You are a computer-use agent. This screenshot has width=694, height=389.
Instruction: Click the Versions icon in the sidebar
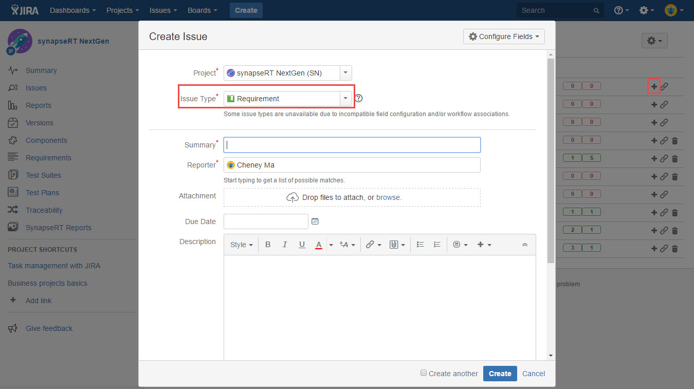(13, 123)
